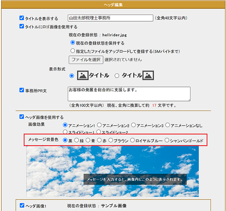The height and width of the screenshot is (211, 226).
Task: Click the メッセージ背景色 label
Action: click(43, 139)
